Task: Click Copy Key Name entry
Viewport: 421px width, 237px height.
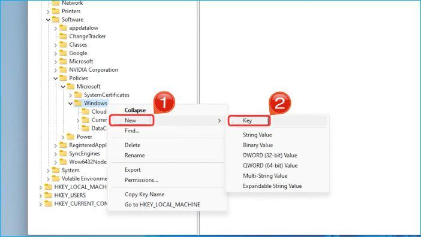Action: pyautogui.click(x=145, y=195)
